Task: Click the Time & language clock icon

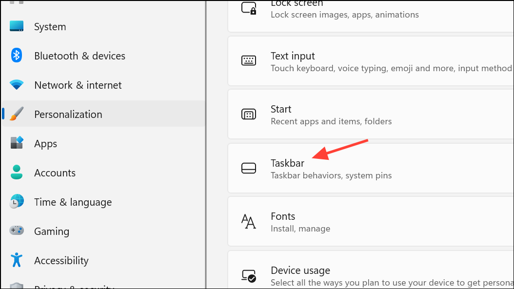Action: pos(17,202)
